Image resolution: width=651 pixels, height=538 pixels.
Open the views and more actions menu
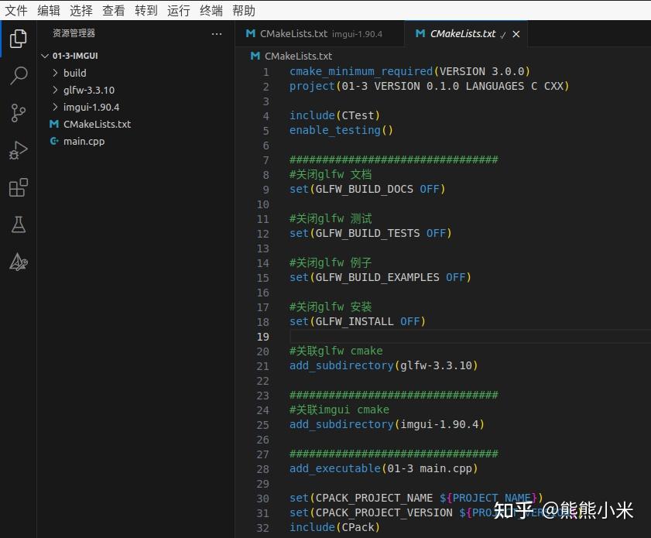tap(217, 33)
